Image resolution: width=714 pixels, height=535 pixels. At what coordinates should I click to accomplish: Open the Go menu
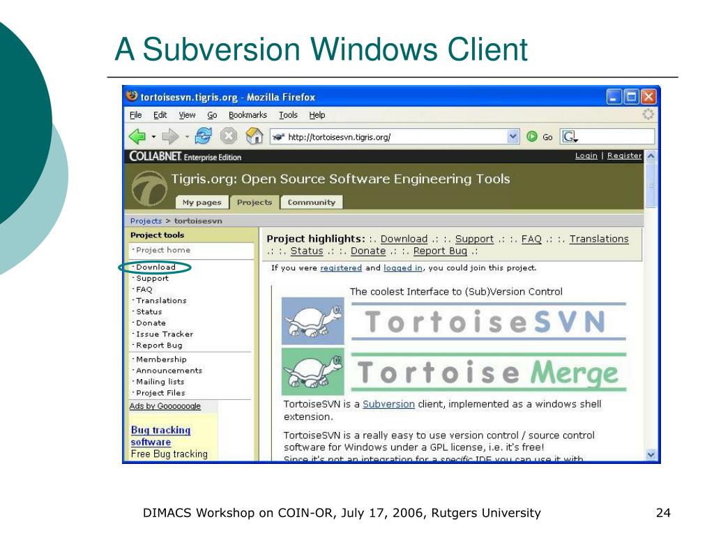212,115
